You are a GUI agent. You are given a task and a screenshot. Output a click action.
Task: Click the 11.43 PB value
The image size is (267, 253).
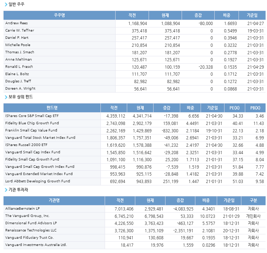[x=259, y=124]
